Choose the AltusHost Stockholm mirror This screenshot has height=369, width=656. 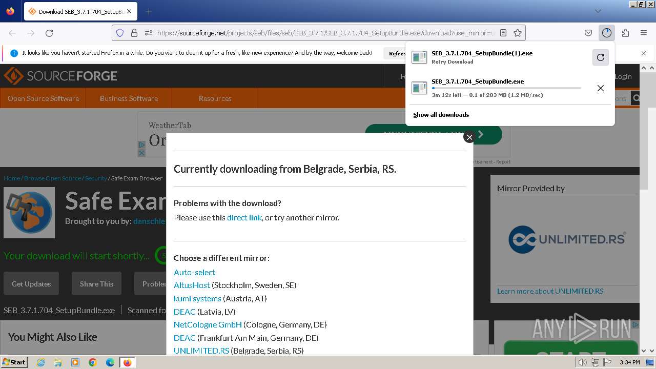(192, 285)
